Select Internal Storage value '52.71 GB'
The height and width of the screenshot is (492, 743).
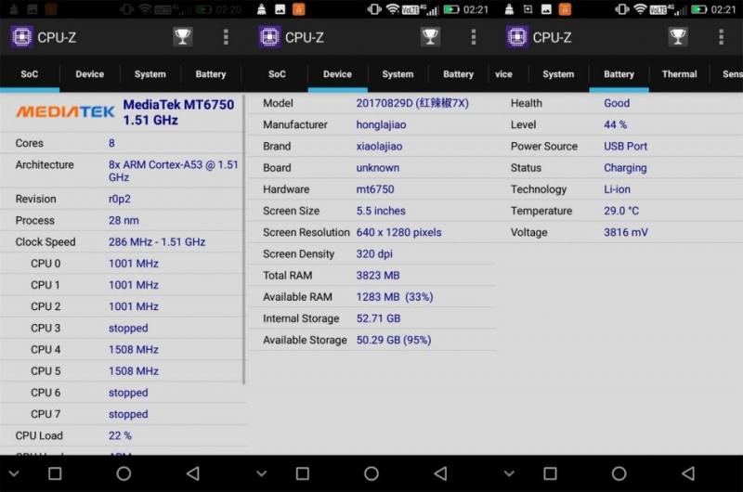point(378,318)
